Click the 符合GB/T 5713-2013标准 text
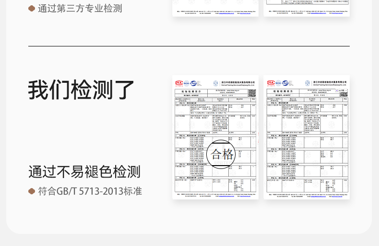 (90, 191)
